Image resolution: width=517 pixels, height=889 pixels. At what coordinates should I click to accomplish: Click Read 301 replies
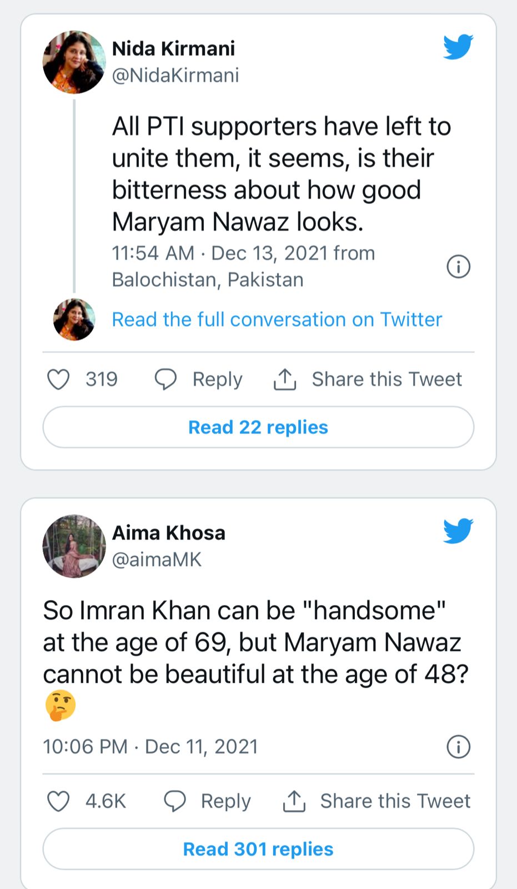[258, 848]
